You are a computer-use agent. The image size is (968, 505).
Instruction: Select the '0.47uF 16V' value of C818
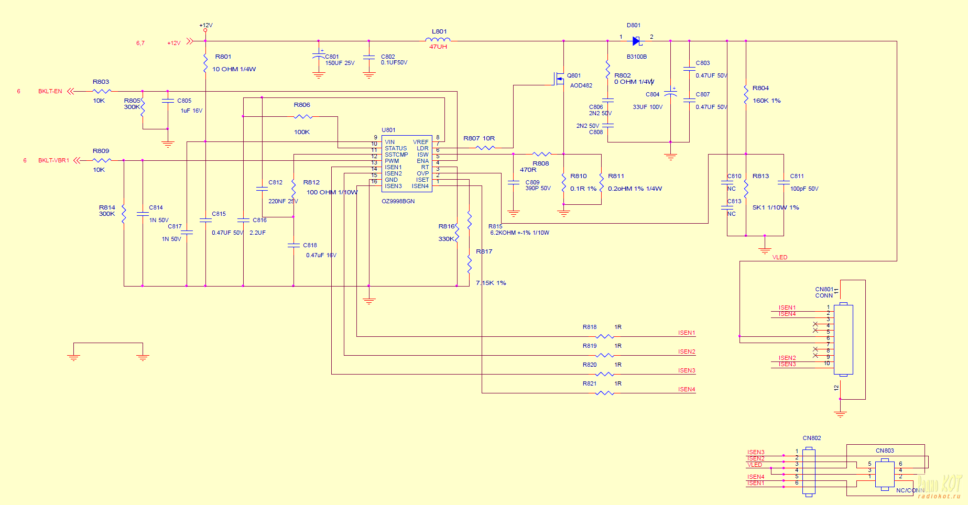point(321,255)
